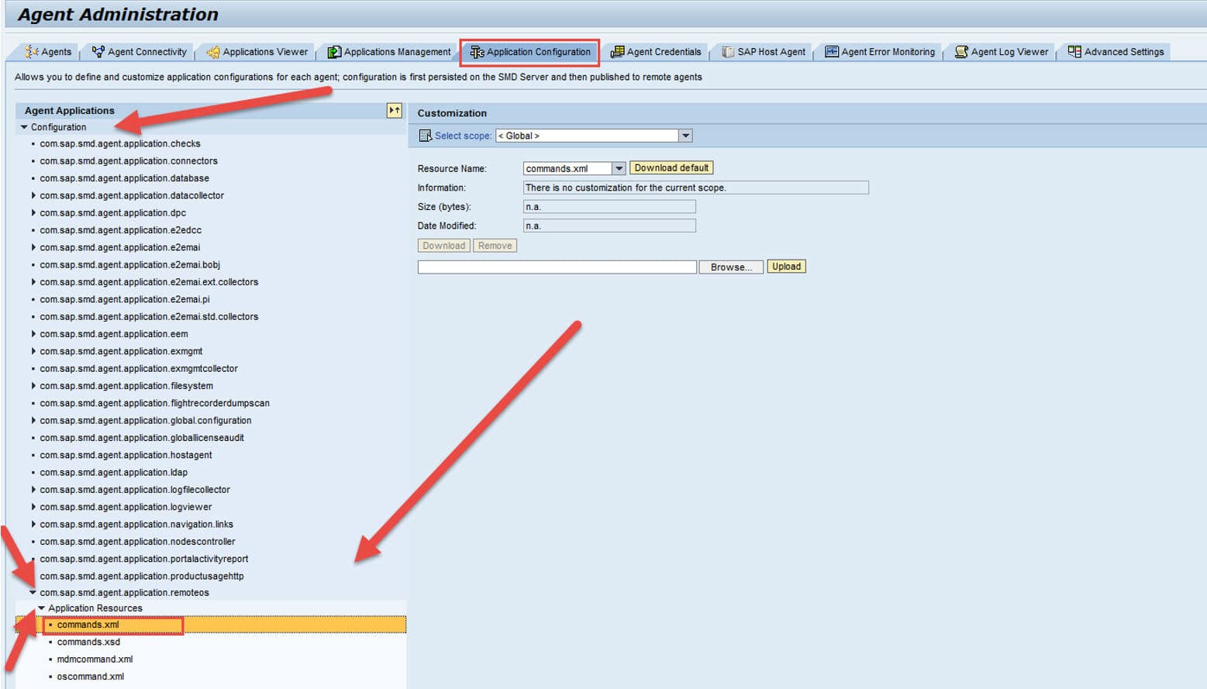Click the Browse... button
The image size is (1207, 689).
pyautogui.click(x=730, y=267)
